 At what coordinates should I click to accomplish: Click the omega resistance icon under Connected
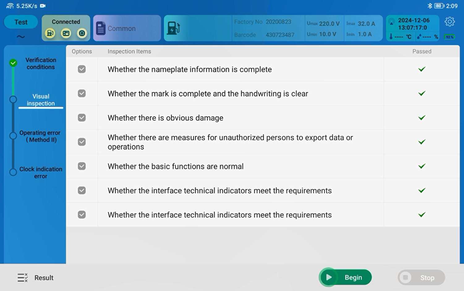(82, 33)
